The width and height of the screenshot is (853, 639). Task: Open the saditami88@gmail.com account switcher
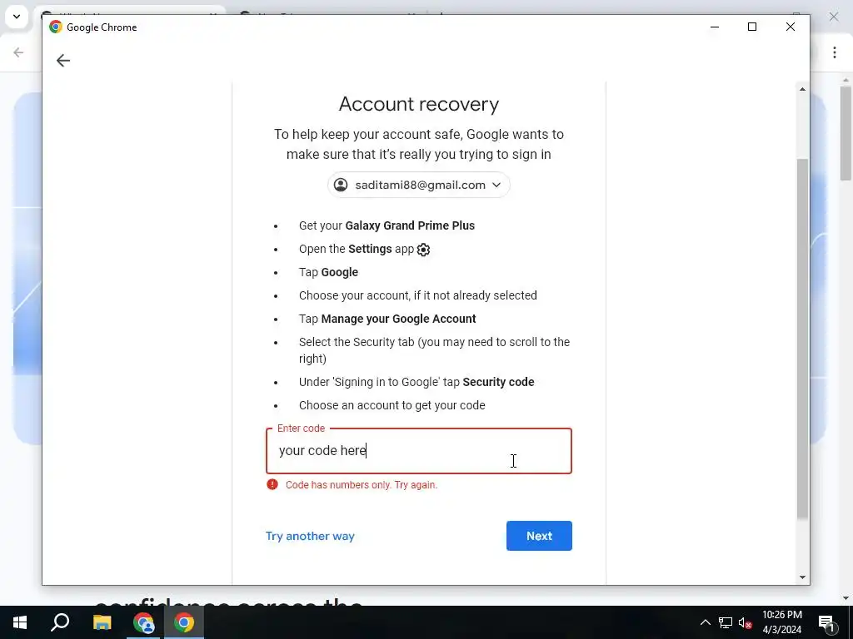(x=418, y=185)
